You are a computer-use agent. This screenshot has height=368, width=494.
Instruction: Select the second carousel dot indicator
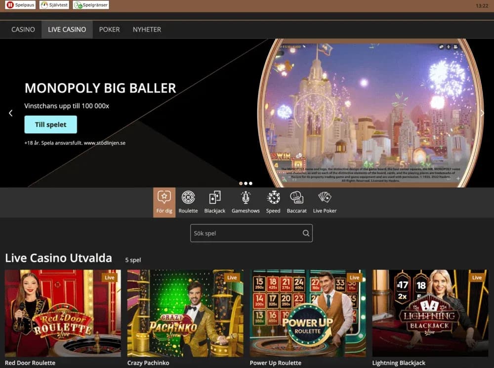(246, 183)
